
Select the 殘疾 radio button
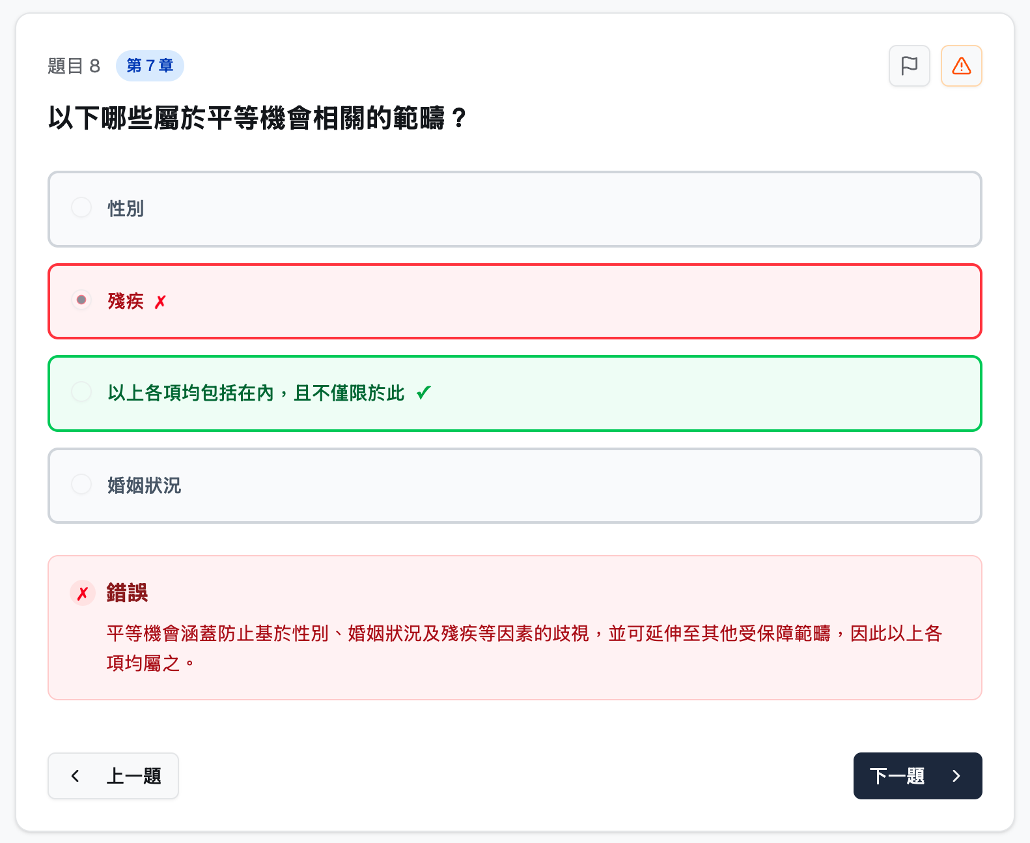81,300
